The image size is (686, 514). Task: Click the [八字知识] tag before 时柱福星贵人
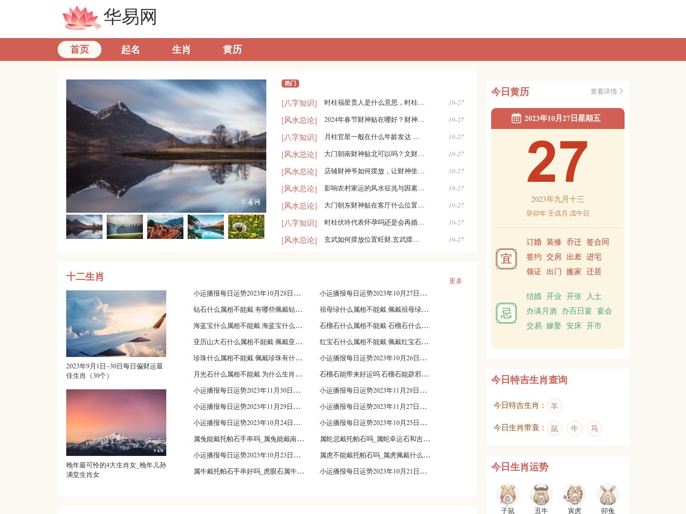pyautogui.click(x=299, y=103)
